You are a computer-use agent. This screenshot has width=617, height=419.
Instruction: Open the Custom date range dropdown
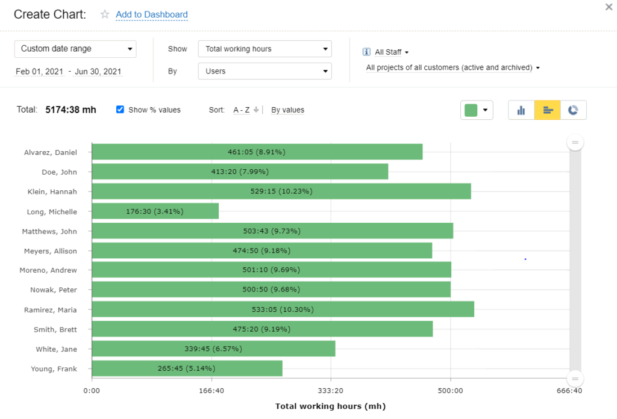coord(75,49)
